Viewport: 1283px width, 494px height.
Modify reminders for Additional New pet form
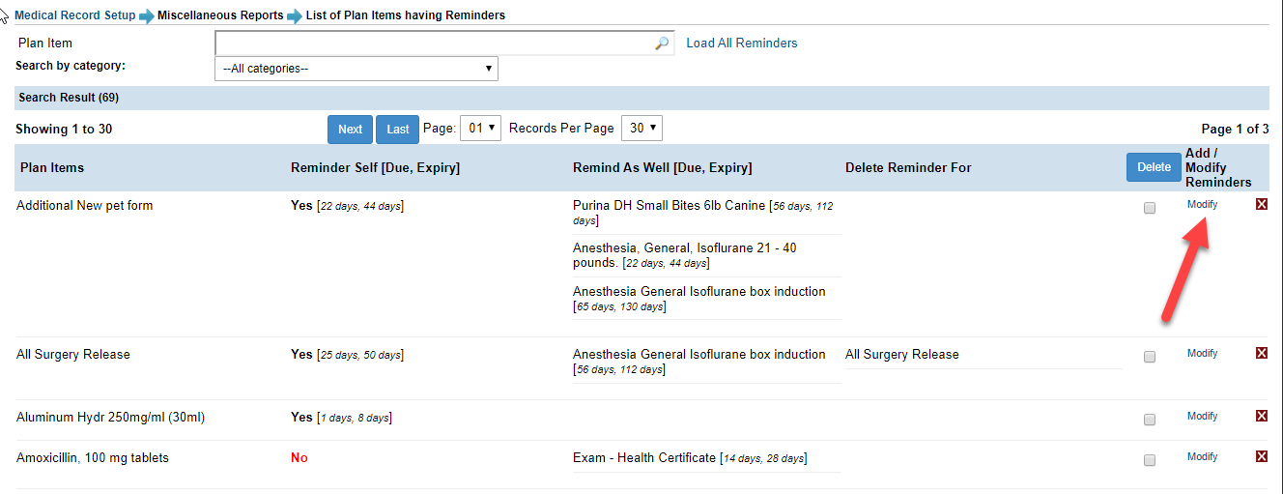pyautogui.click(x=1203, y=204)
